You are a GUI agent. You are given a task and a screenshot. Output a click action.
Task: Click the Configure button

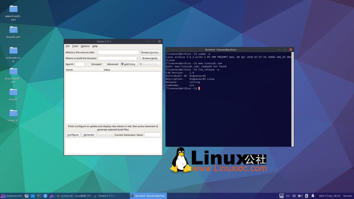click(x=73, y=135)
